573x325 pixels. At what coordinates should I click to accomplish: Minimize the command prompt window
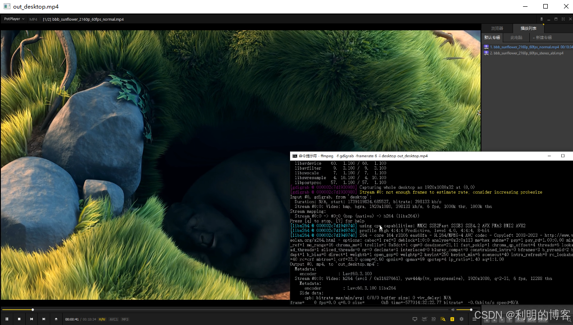(549, 156)
